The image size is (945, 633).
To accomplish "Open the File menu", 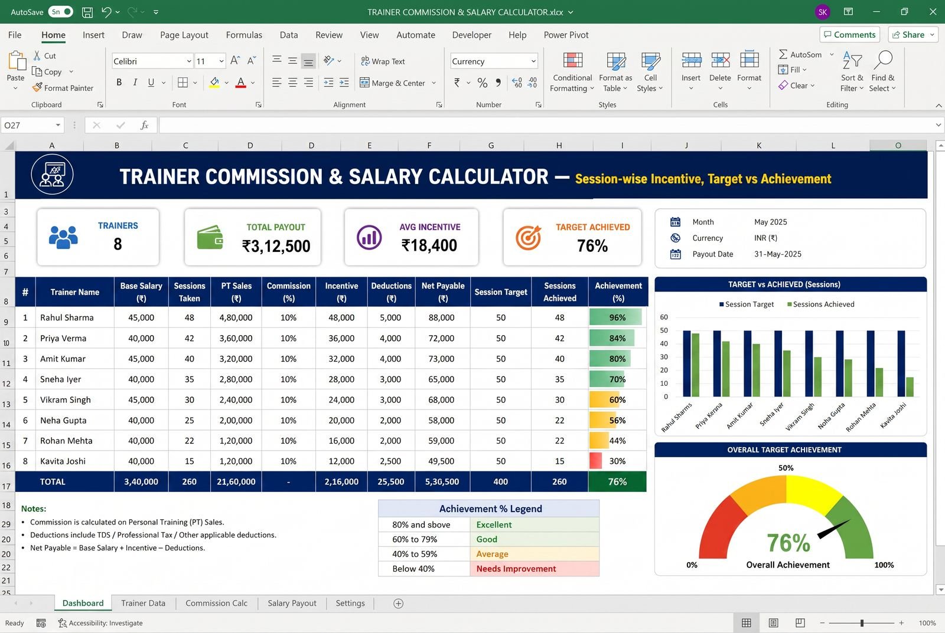I will [15, 35].
